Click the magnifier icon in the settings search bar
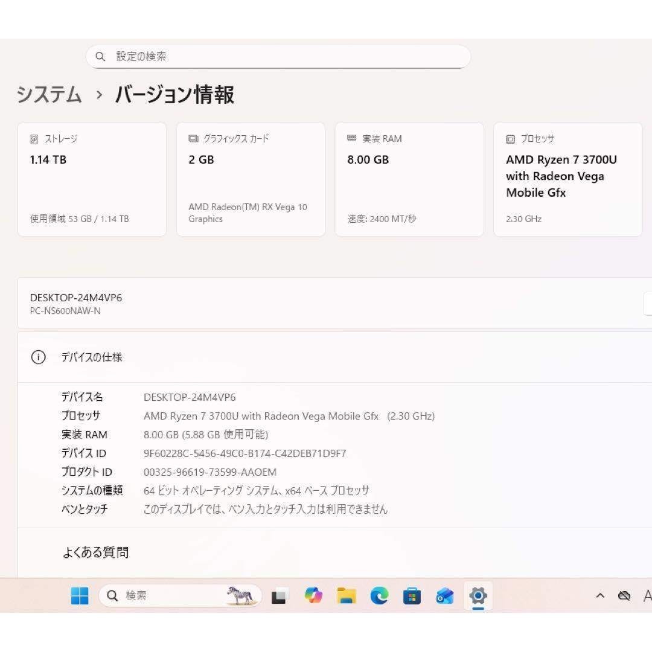The width and height of the screenshot is (652, 652). (100, 56)
